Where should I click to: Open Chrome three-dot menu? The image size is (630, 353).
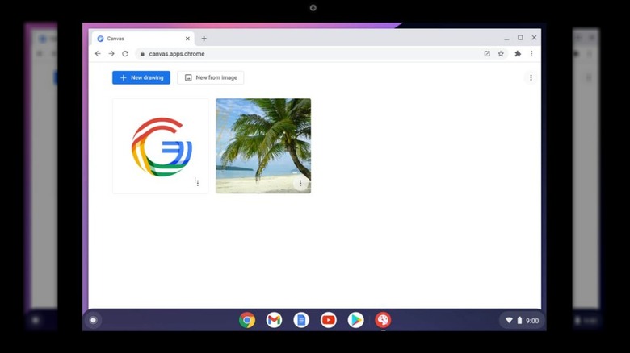click(x=531, y=54)
